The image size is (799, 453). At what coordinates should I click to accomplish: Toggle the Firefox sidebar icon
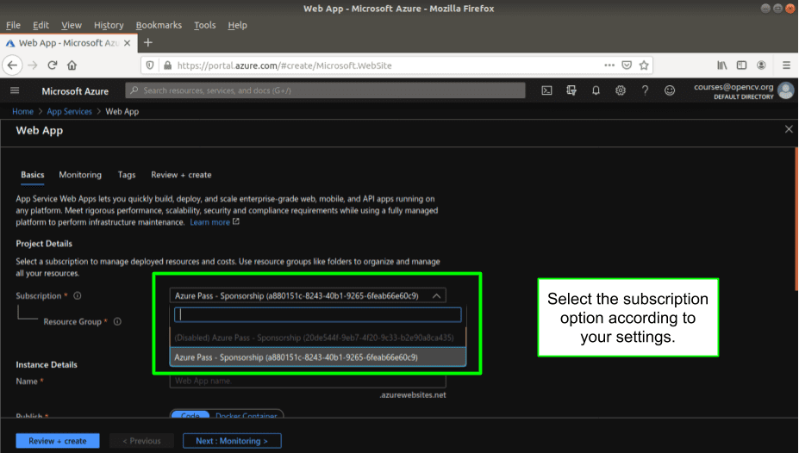pyautogui.click(x=742, y=65)
